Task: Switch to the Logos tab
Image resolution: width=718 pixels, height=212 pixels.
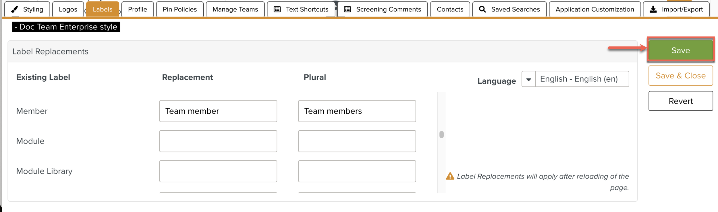Action: [68, 9]
